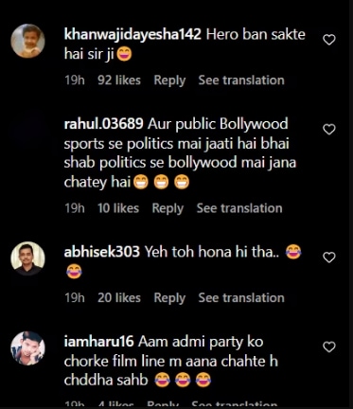Screen dimensions: 353x409
Task: Open abhisek303's profile avatar
Action: 27,258
